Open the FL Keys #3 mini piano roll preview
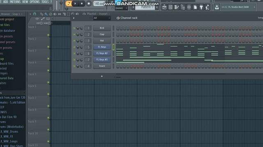 click(189, 60)
